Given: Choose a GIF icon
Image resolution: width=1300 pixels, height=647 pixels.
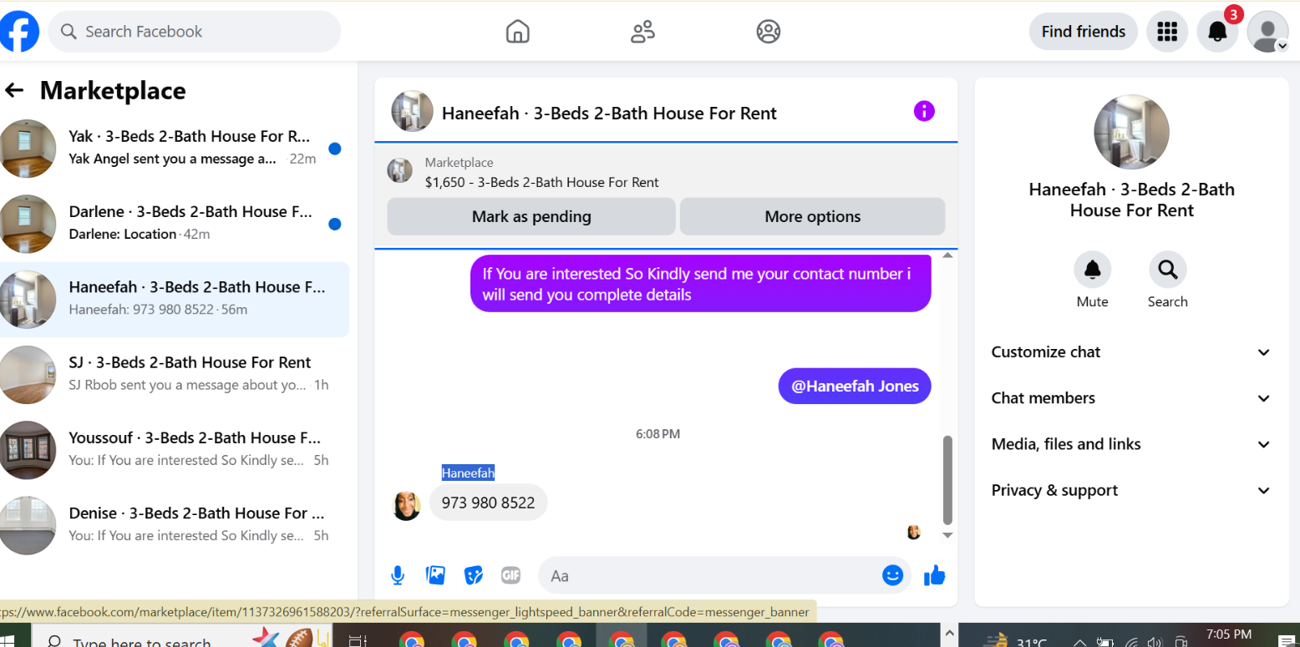Looking at the screenshot, I should click(510, 575).
